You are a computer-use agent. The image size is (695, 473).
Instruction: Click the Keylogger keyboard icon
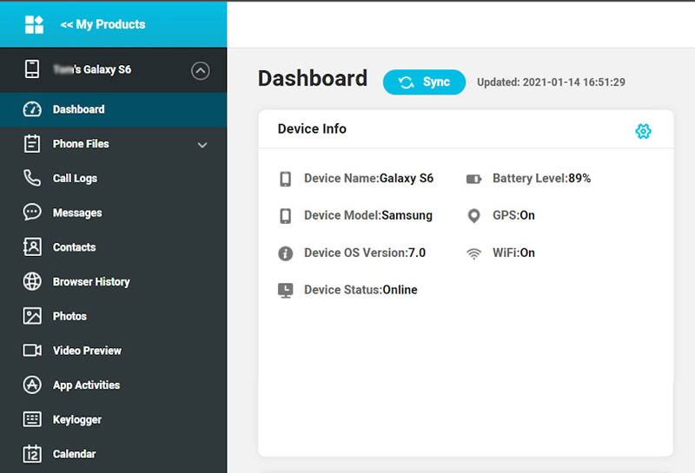(x=32, y=419)
